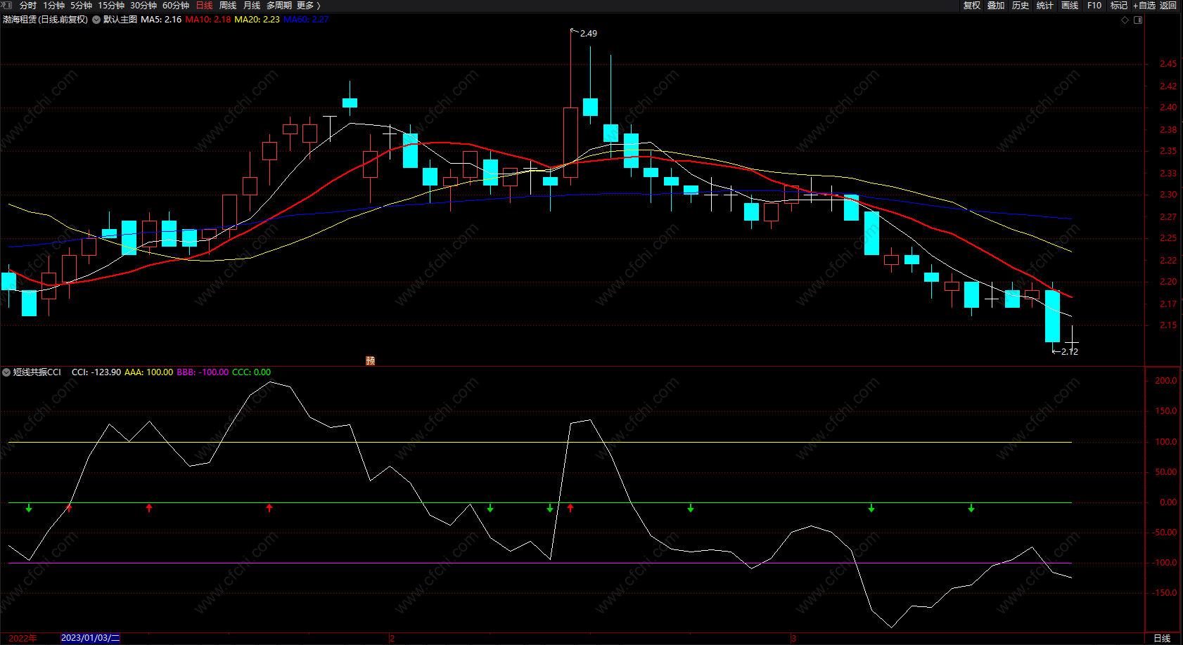Click the 渤海租赁(日线.前复权) stock title

coord(46,20)
